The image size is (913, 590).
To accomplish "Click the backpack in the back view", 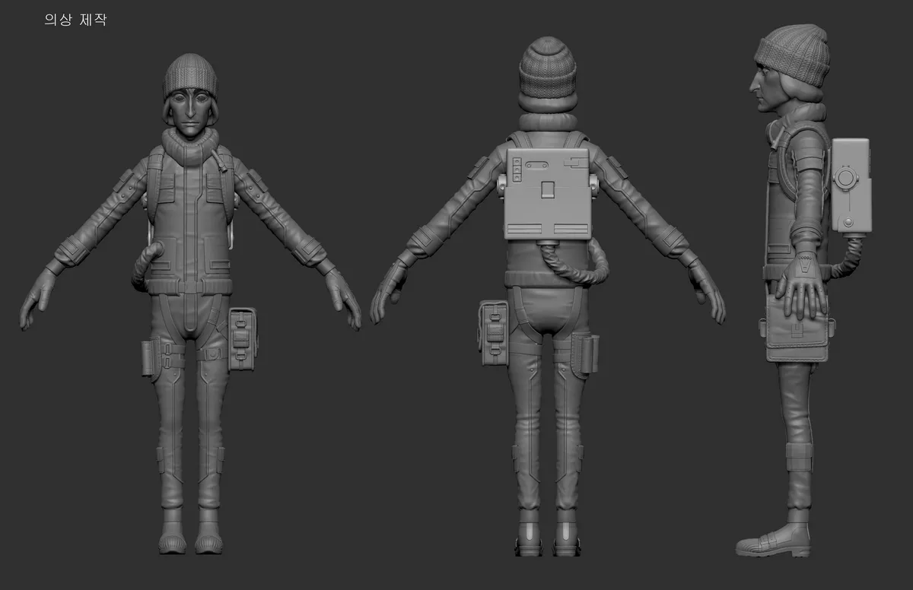I will point(548,193).
